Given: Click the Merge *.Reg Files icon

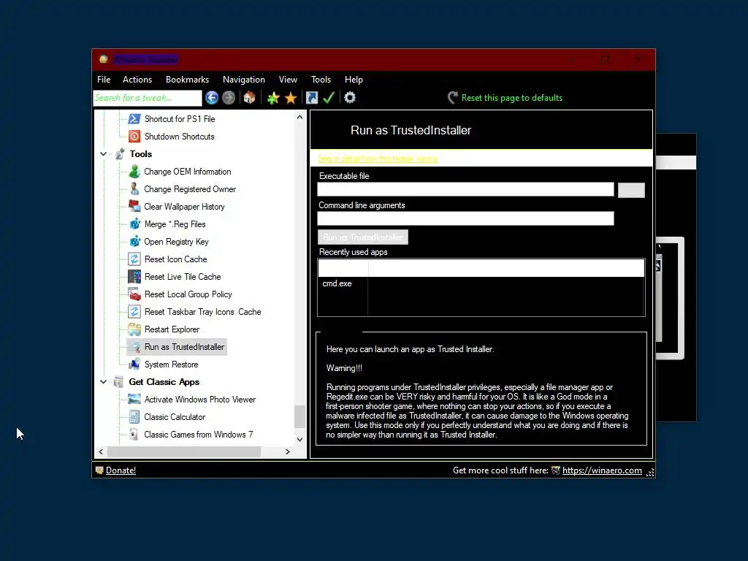Looking at the screenshot, I should pos(134,224).
